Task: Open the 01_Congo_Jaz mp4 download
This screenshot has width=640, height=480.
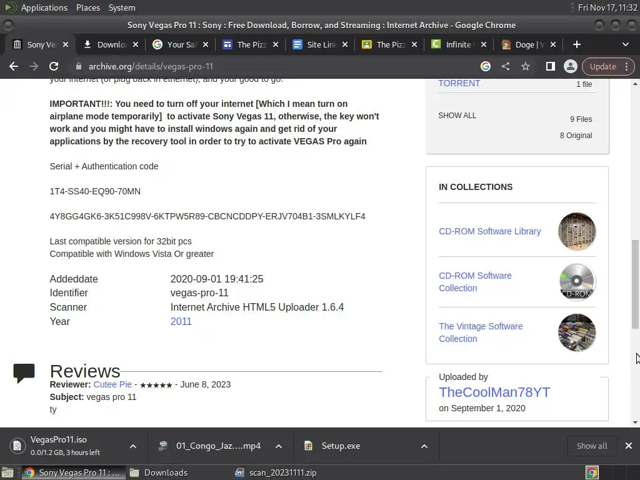Action: click(x=210, y=446)
